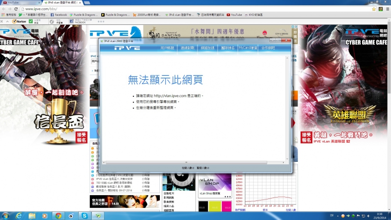This screenshot has height=220, width=391.
Task: Switch to Chrome in the taskbar
Action: pos(58,216)
